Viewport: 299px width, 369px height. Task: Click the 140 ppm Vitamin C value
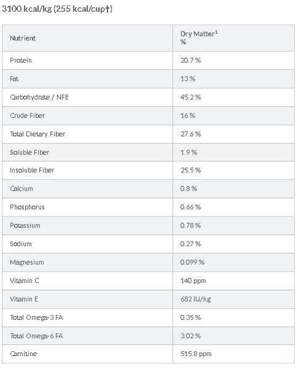pyautogui.click(x=193, y=281)
